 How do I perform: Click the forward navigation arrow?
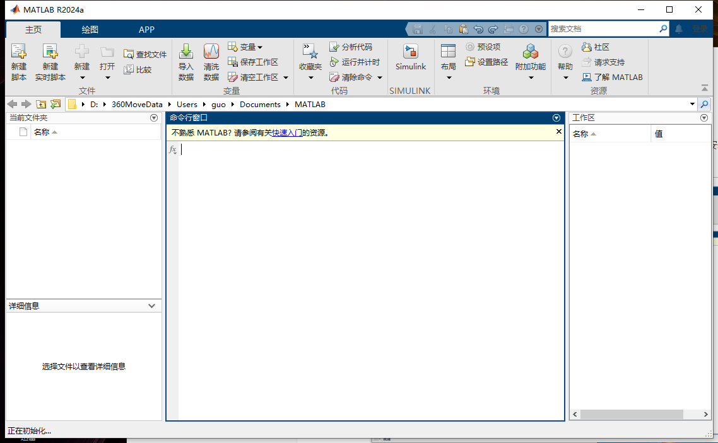(x=26, y=104)
